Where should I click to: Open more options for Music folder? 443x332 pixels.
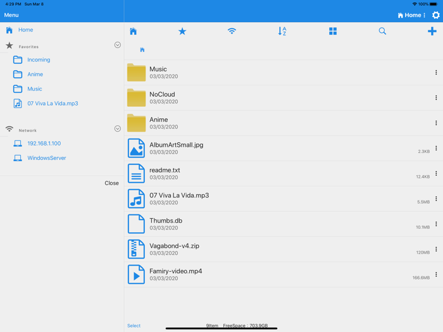click(x=436, y=73)
